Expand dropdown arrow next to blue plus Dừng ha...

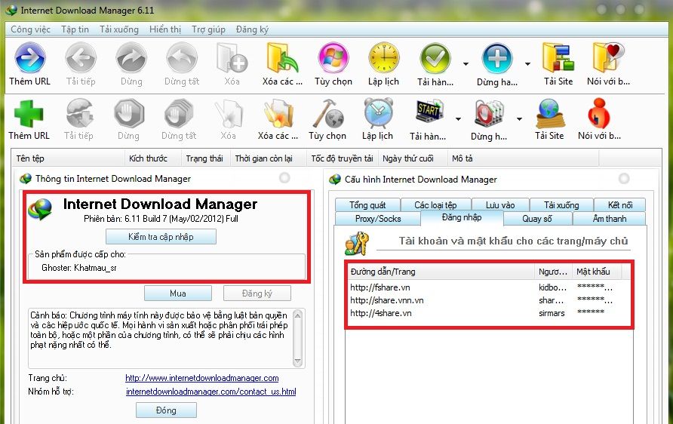(527, 64)
